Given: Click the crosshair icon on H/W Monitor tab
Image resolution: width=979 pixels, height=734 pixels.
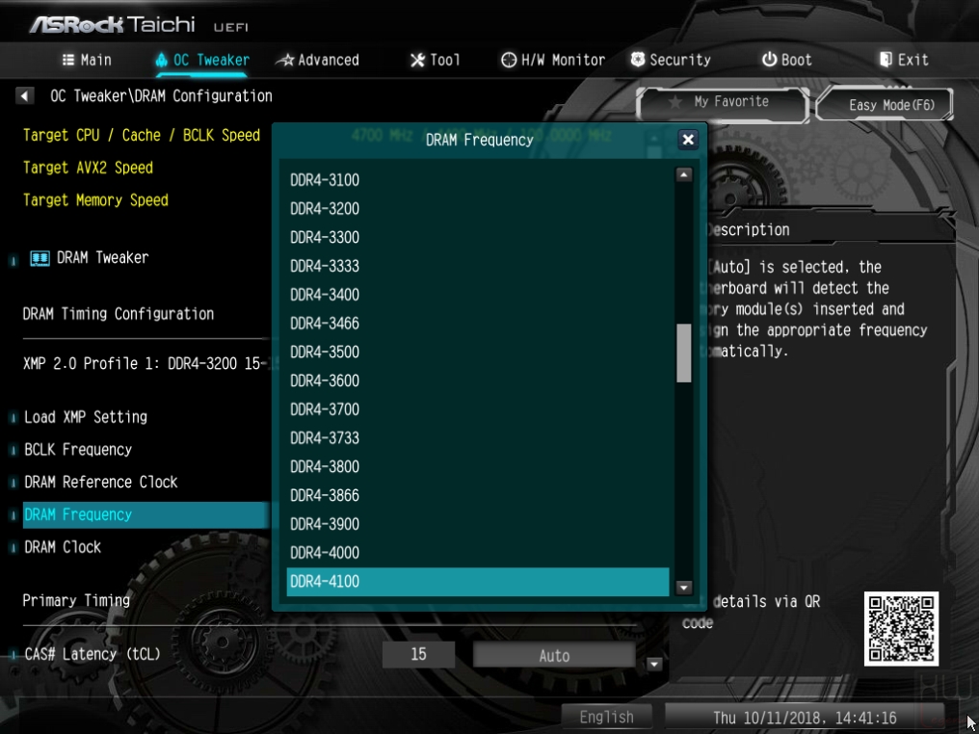Looking at the screenshot, I should coord(509,60).
